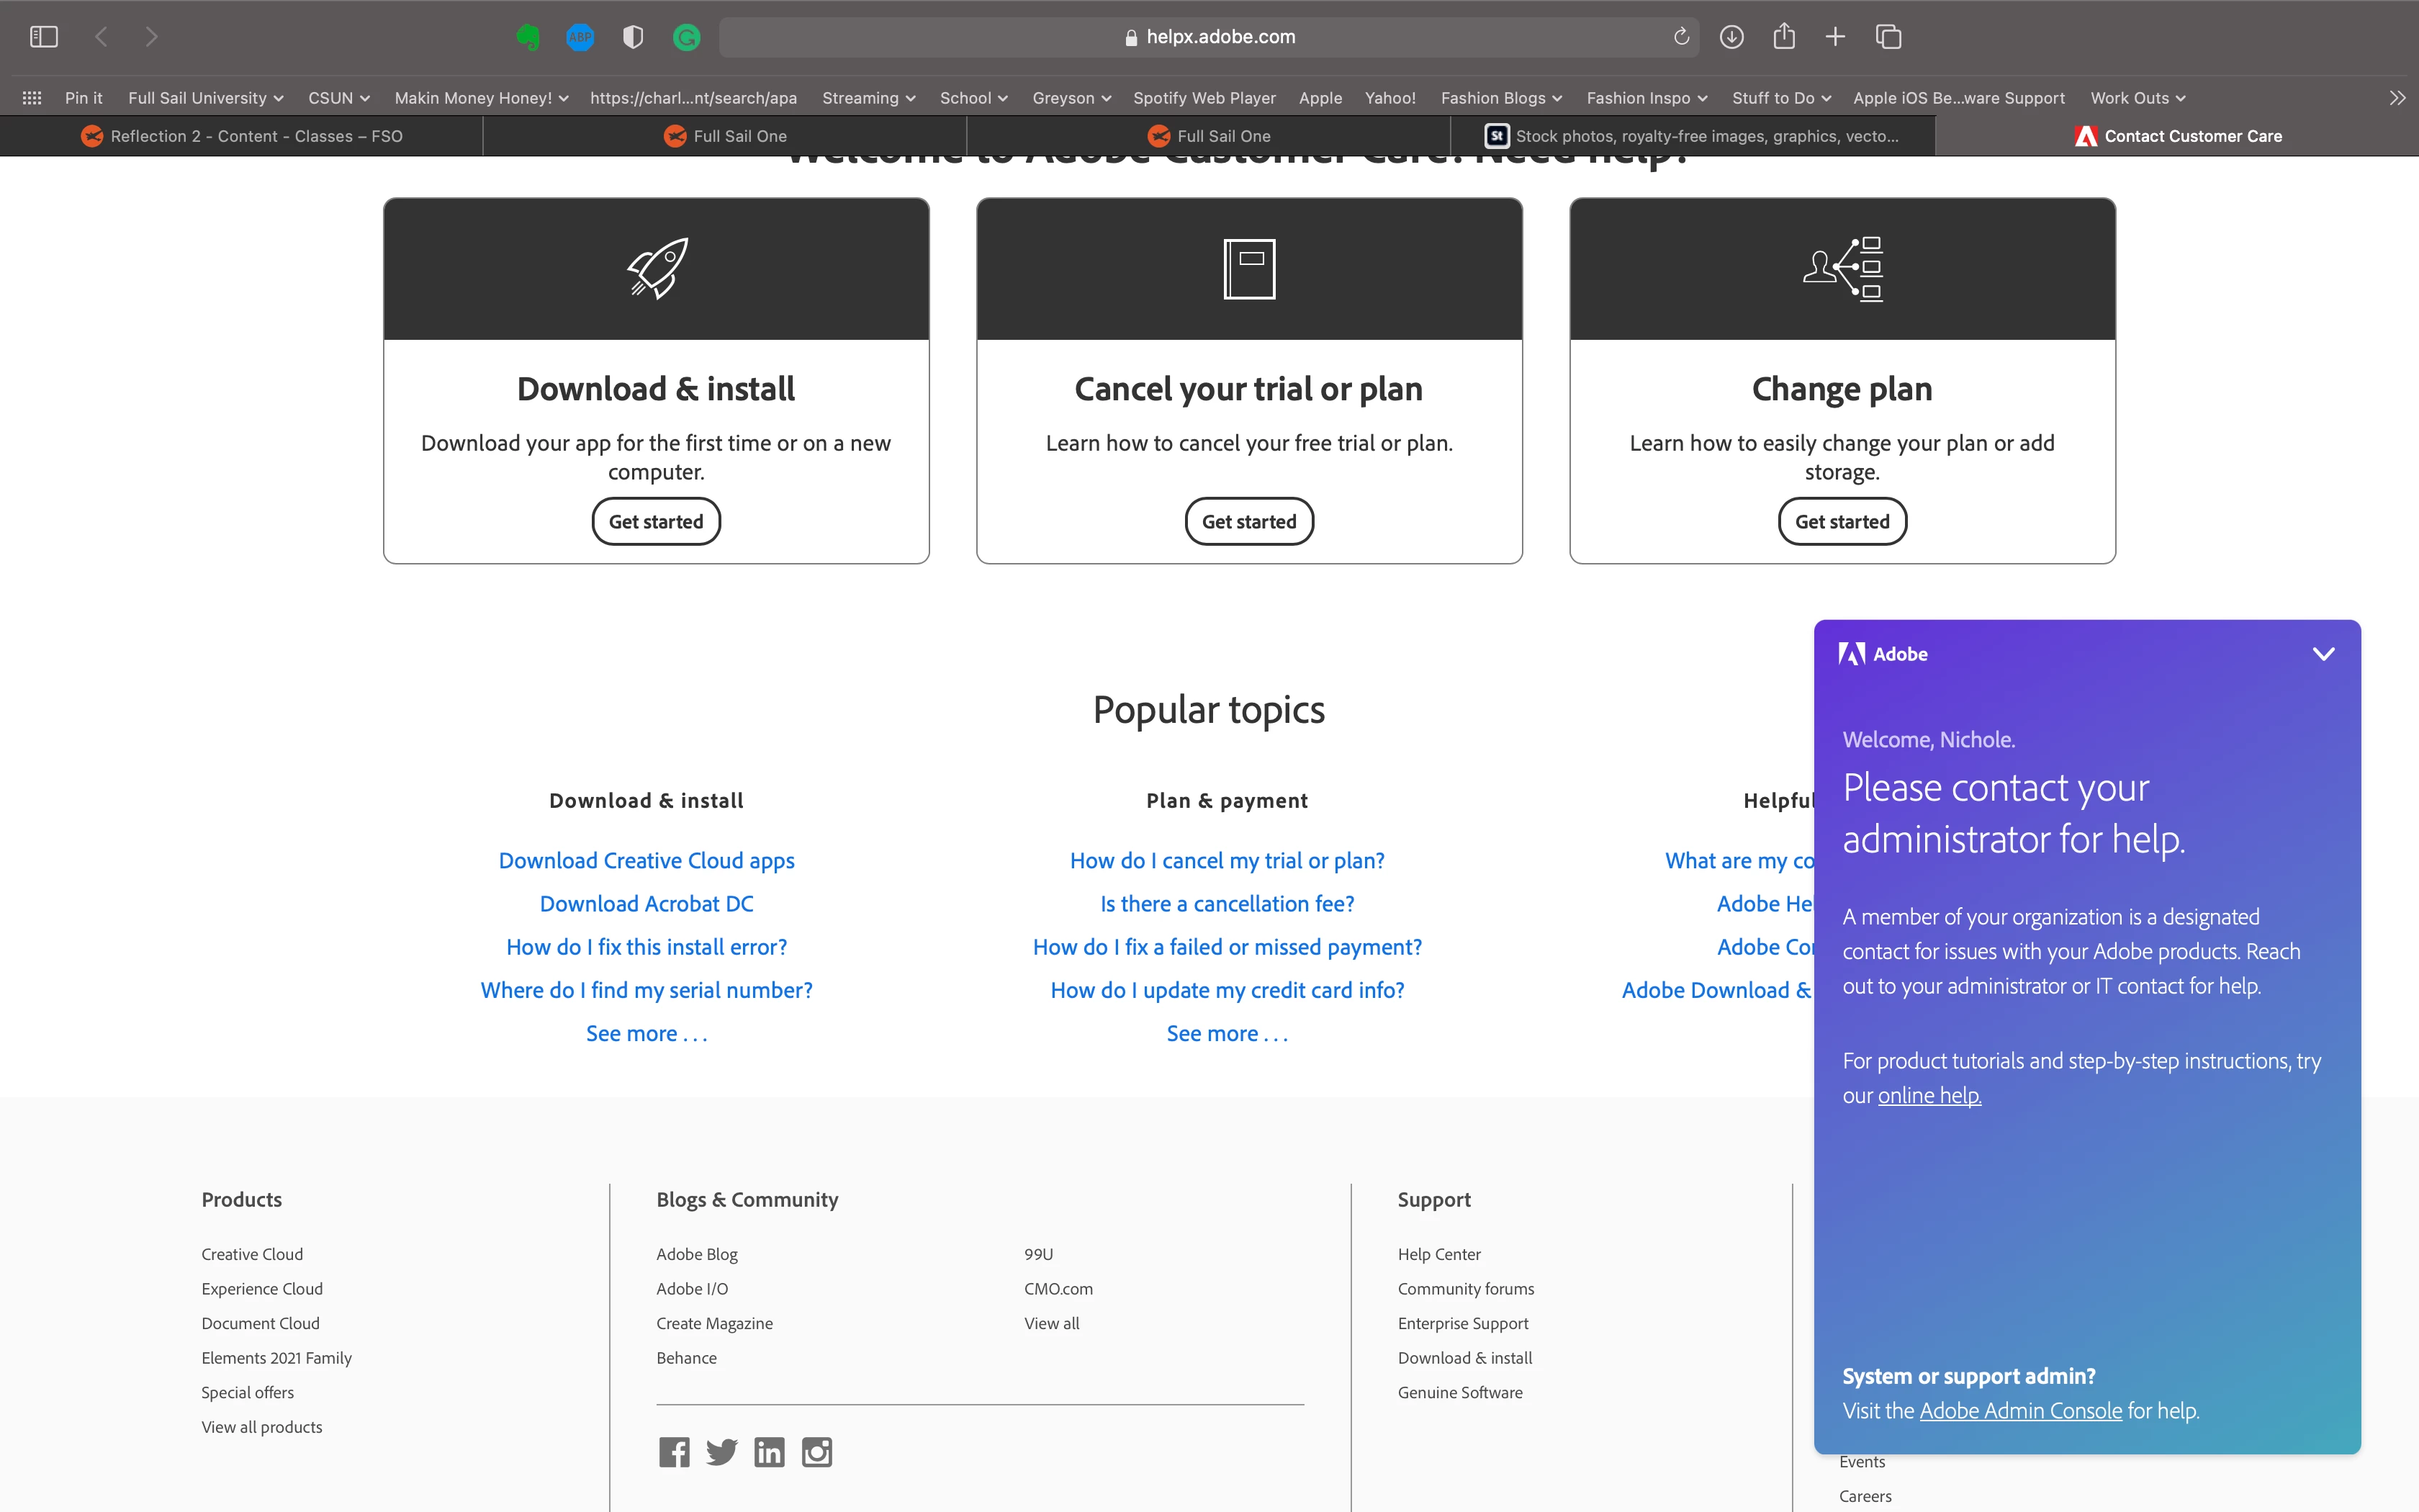Click the Grammarly extension icon
The width and height of the screenshot is (2419, 1512).
pyautogui.click(x=685, y=37)
